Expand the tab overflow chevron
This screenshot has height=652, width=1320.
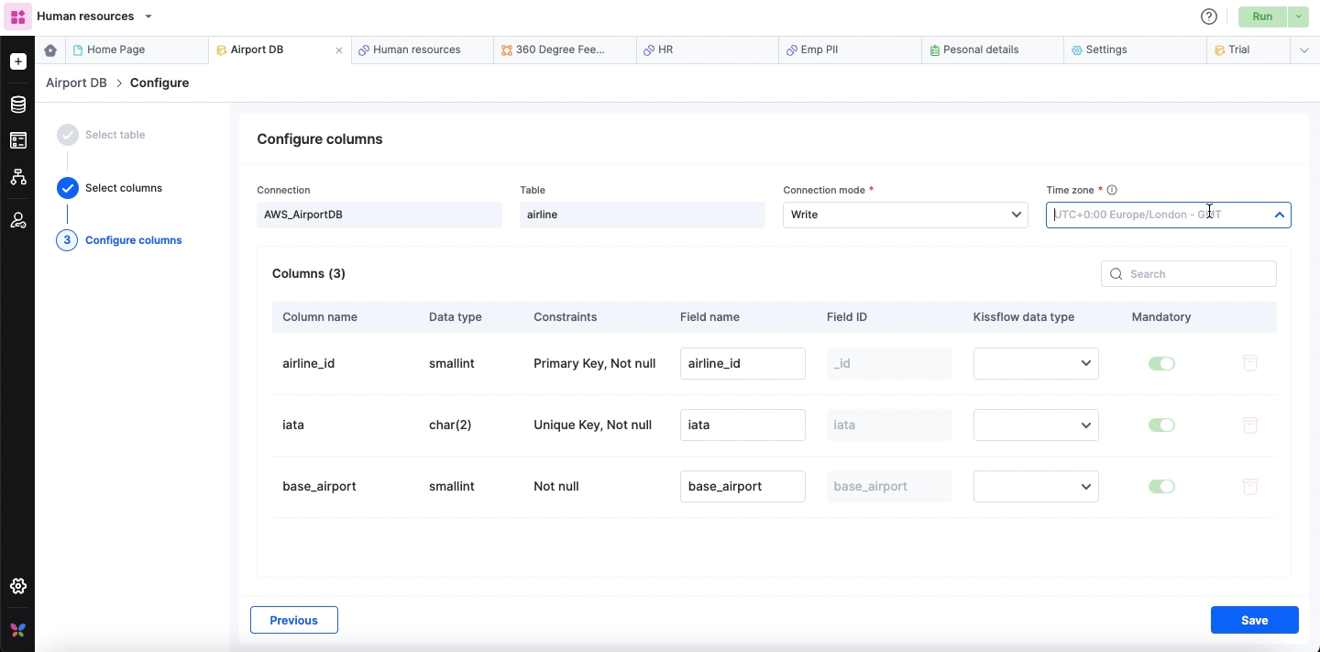pyautogui.click(x=1303, y=50)
